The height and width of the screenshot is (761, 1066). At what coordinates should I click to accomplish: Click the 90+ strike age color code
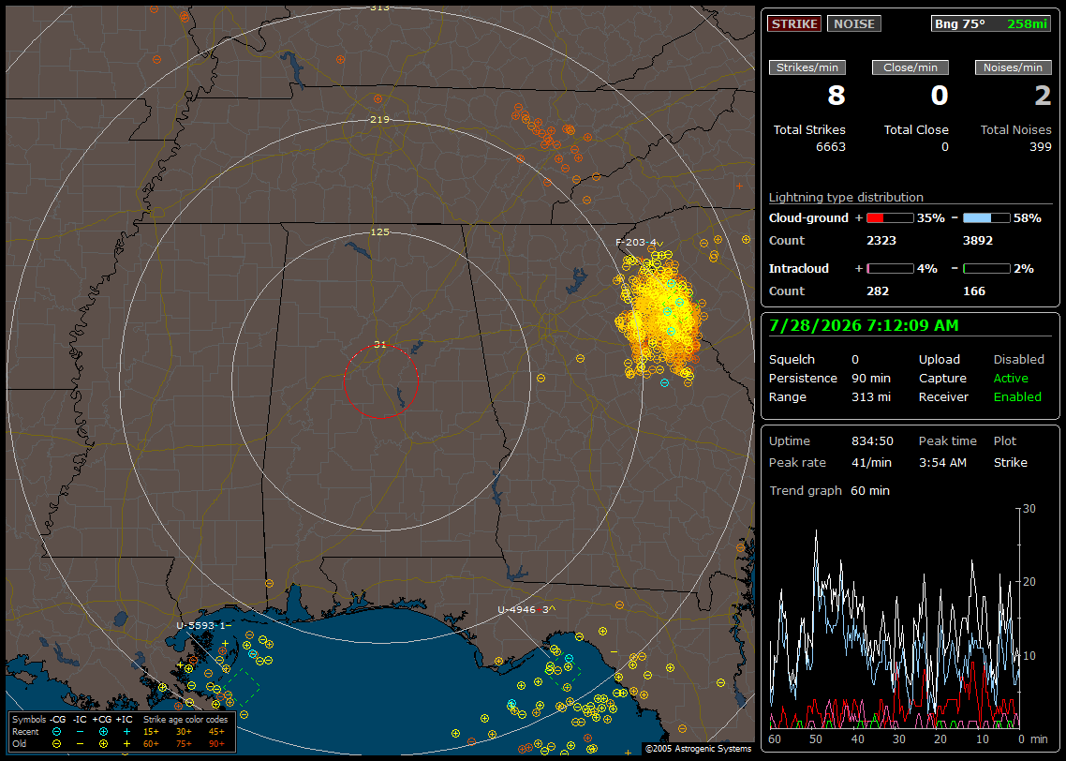[x=216, y=744]
